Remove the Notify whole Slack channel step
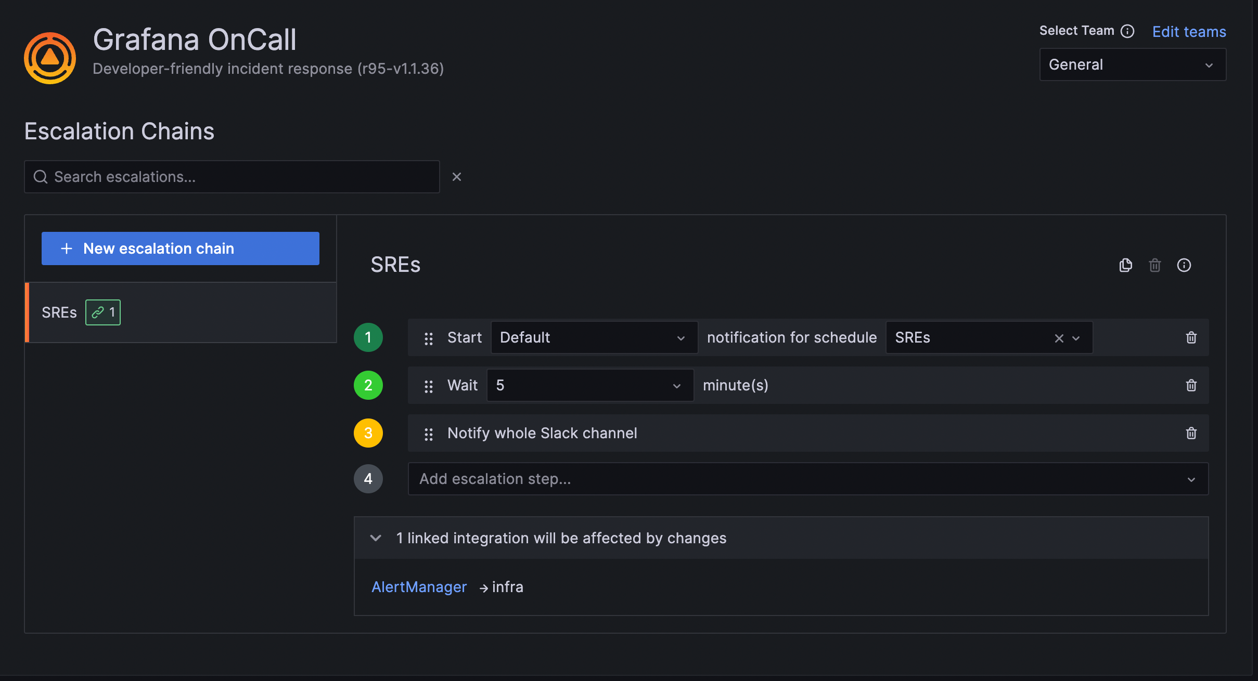 coord(1191,433)
